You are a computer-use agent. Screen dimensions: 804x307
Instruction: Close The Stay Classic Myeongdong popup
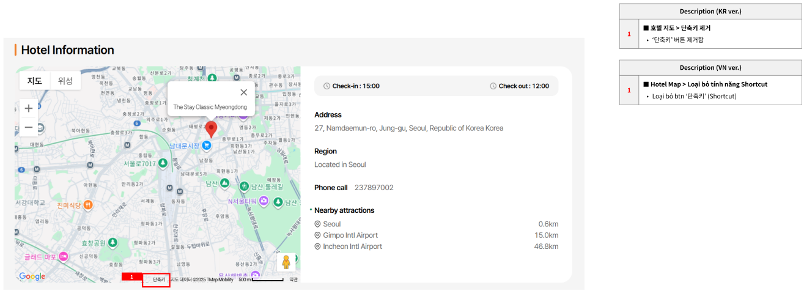pos(244,92)
